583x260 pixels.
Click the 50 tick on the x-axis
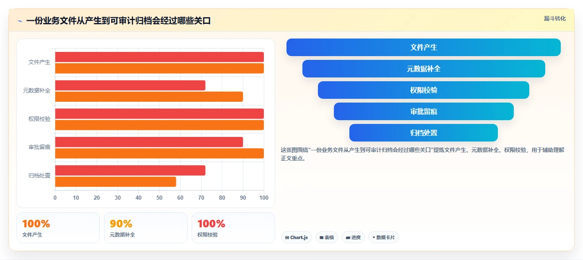[159, 198]
